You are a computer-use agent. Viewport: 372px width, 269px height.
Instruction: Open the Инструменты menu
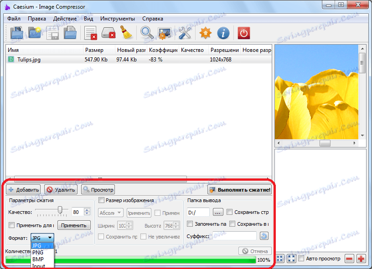(x=118, y=19)
